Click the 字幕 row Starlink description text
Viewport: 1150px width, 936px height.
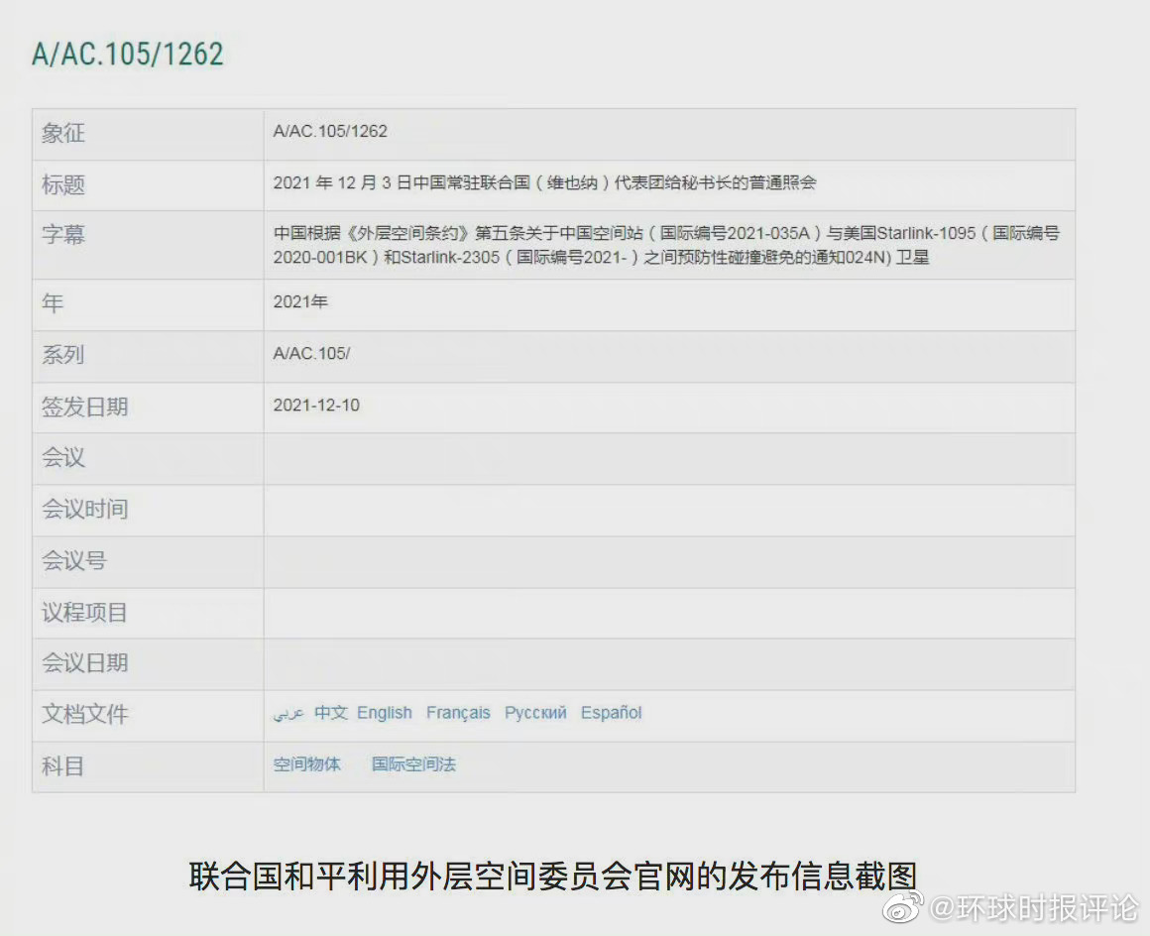coord(666,245)
